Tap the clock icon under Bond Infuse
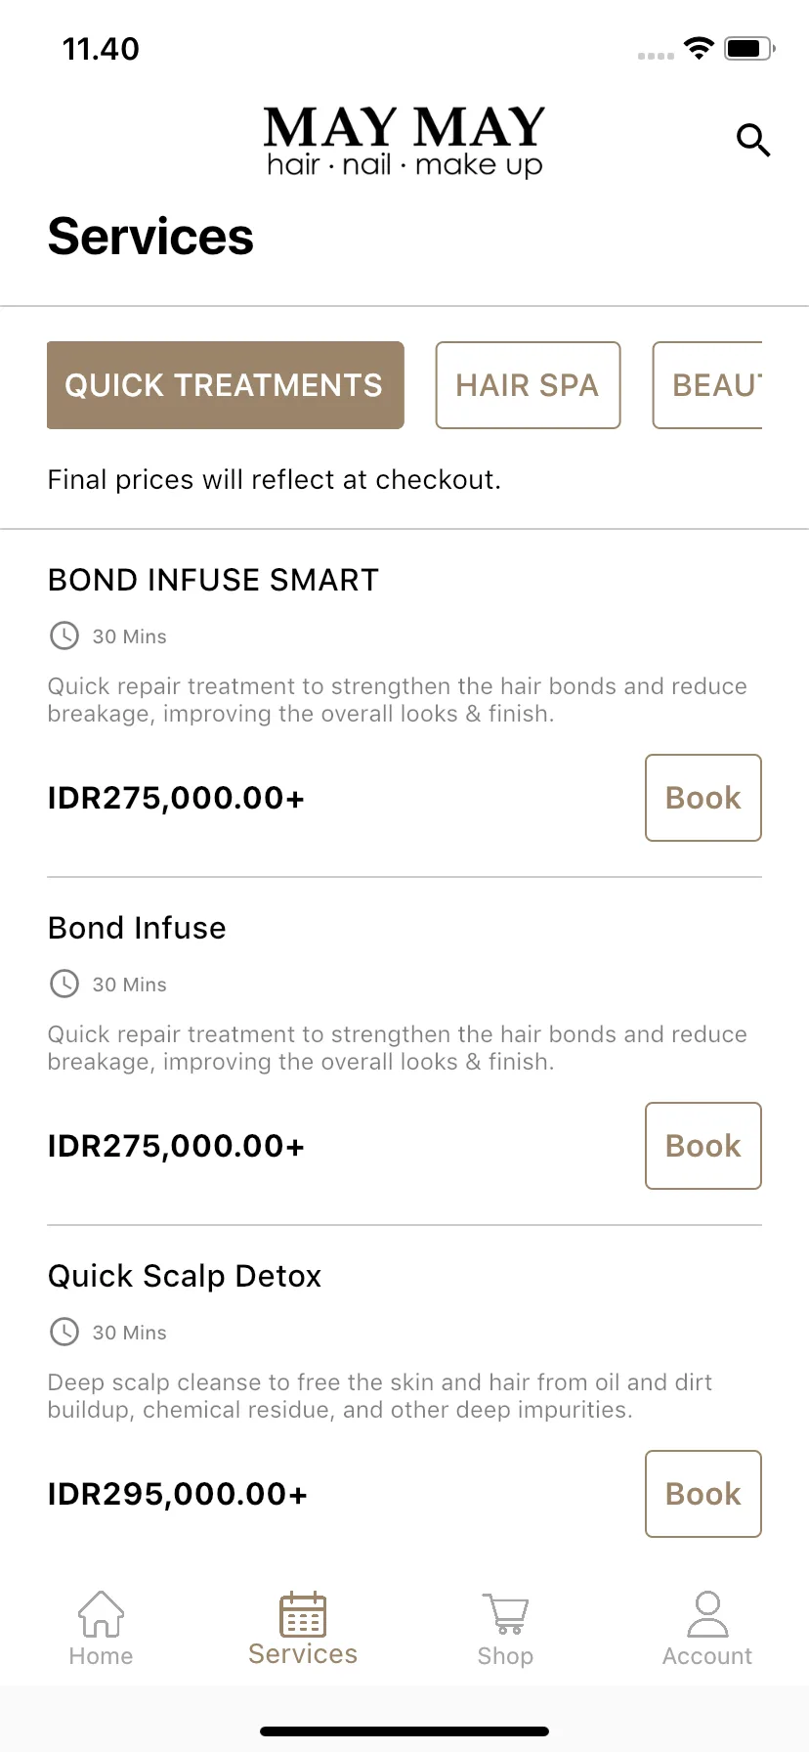Image resolution: width=809 pixels, height=1752 pixels. coord(64,984)
